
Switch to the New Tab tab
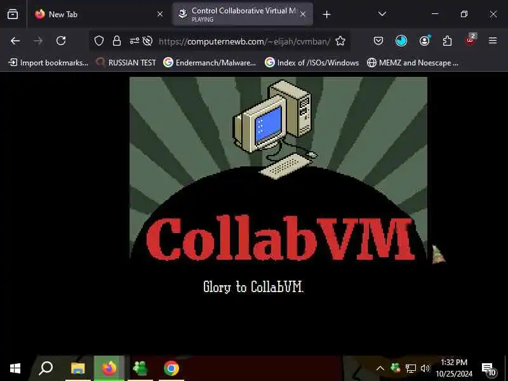[x=98, y=14]
